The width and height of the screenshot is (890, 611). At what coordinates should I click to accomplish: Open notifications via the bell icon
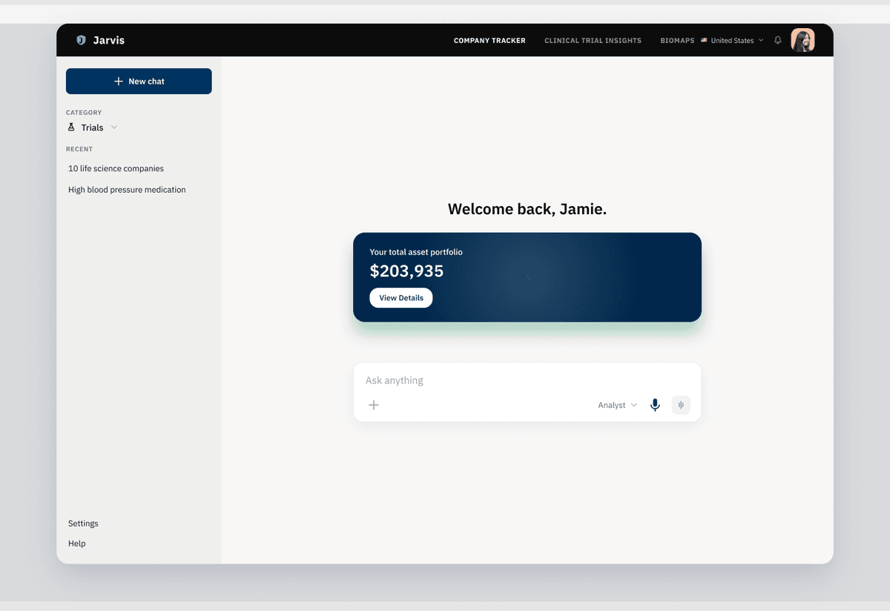click(x=777, y=40)
